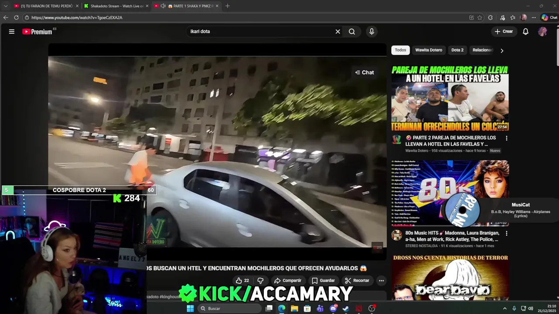Open the microphone icon in system tray
This screenshot has height=314, width=559.
point(514,308)
